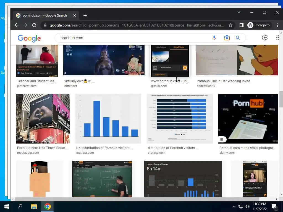Open the Times Square billboard thumbnail
The height and width of the screenshot is (212, 283).
coord(43,119)
